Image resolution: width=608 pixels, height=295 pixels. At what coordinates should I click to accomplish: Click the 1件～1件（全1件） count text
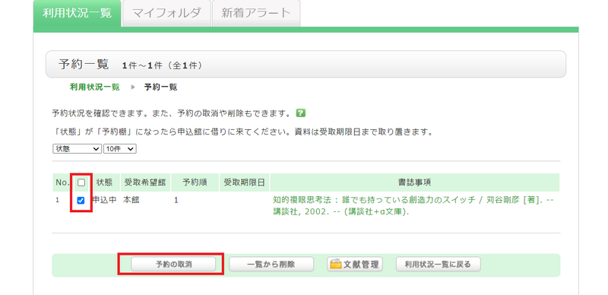pos(163,65)
